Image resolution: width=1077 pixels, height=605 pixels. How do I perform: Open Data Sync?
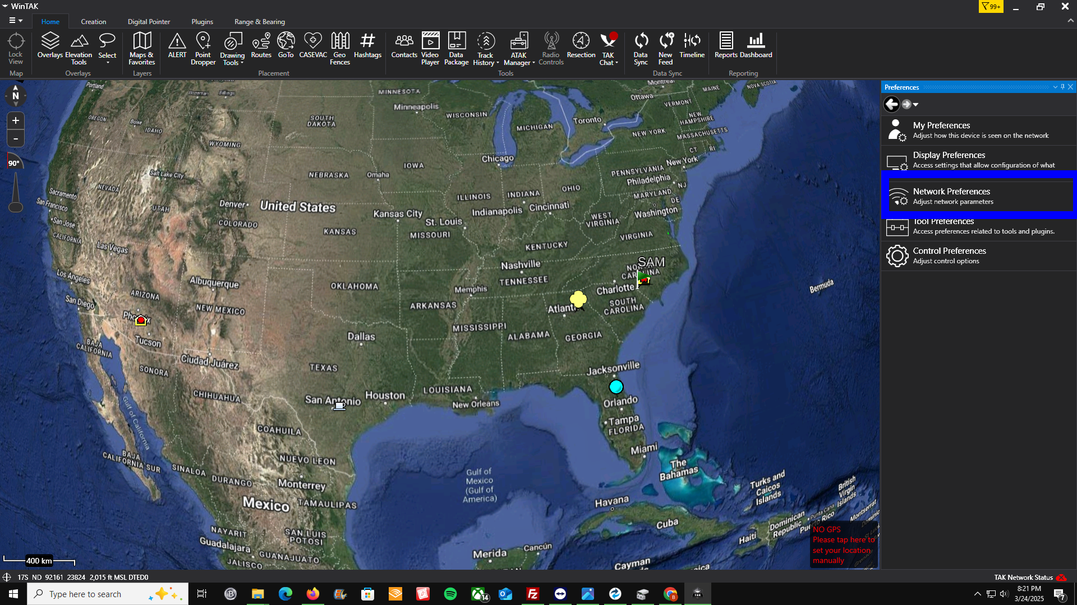[641, 48]
